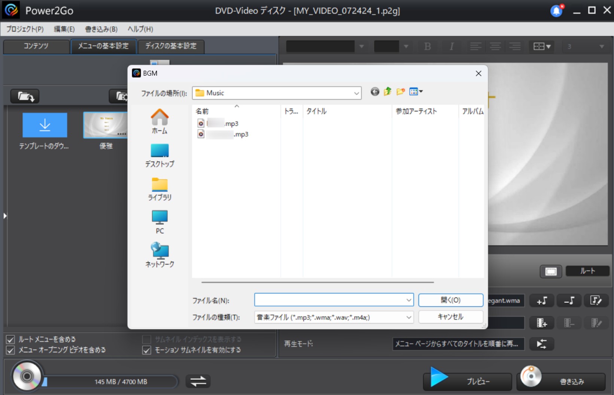Switch to the メニューの基本設定 tab
Screen dimensions: 614x395
click(103, 46)
